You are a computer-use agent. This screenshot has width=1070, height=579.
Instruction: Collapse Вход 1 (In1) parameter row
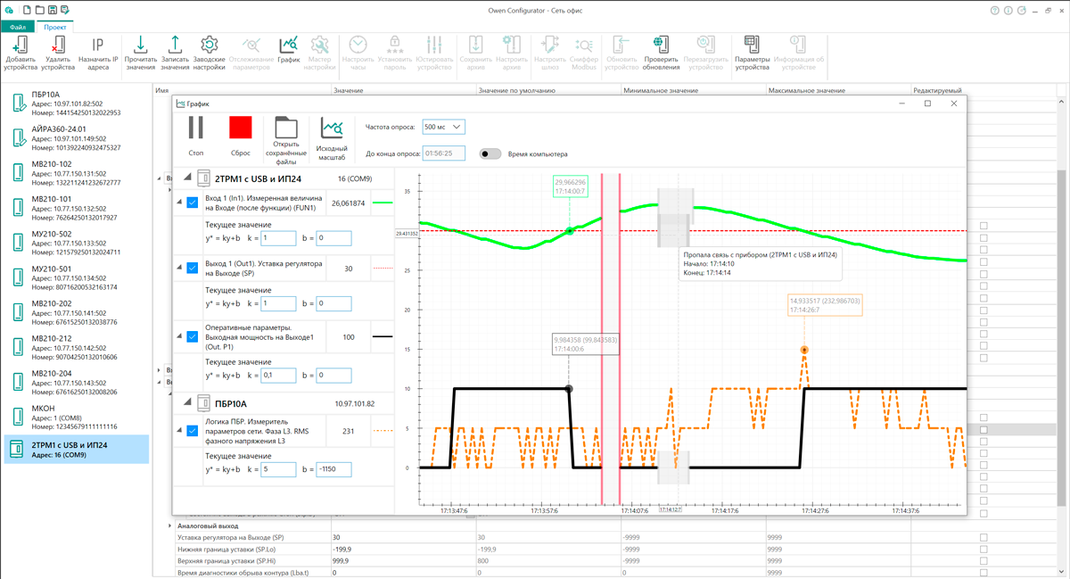(x=179, y=203)
